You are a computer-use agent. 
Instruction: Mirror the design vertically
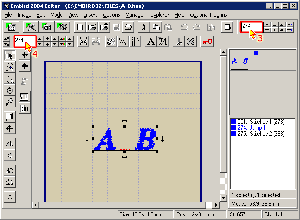coord(10,155)
